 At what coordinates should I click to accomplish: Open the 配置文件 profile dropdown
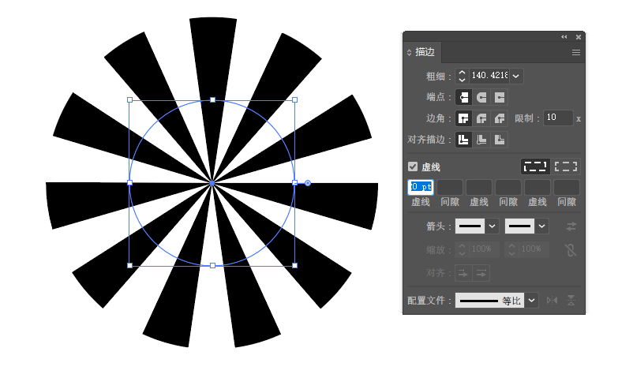pos(532,301)
